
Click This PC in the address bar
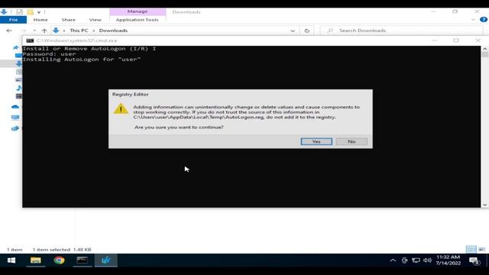tap(79, 31)
